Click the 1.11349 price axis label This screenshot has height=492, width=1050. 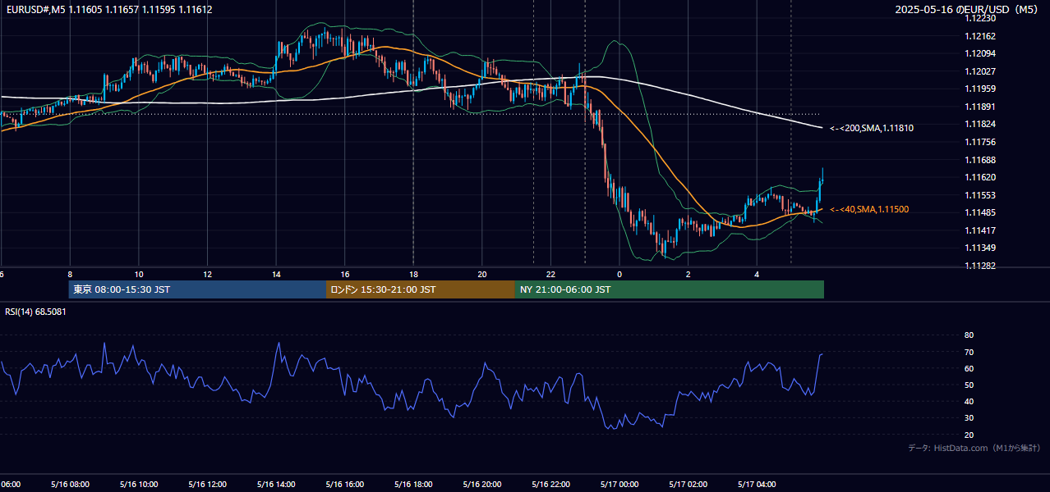pyautogui.click(x=980, y=248)
